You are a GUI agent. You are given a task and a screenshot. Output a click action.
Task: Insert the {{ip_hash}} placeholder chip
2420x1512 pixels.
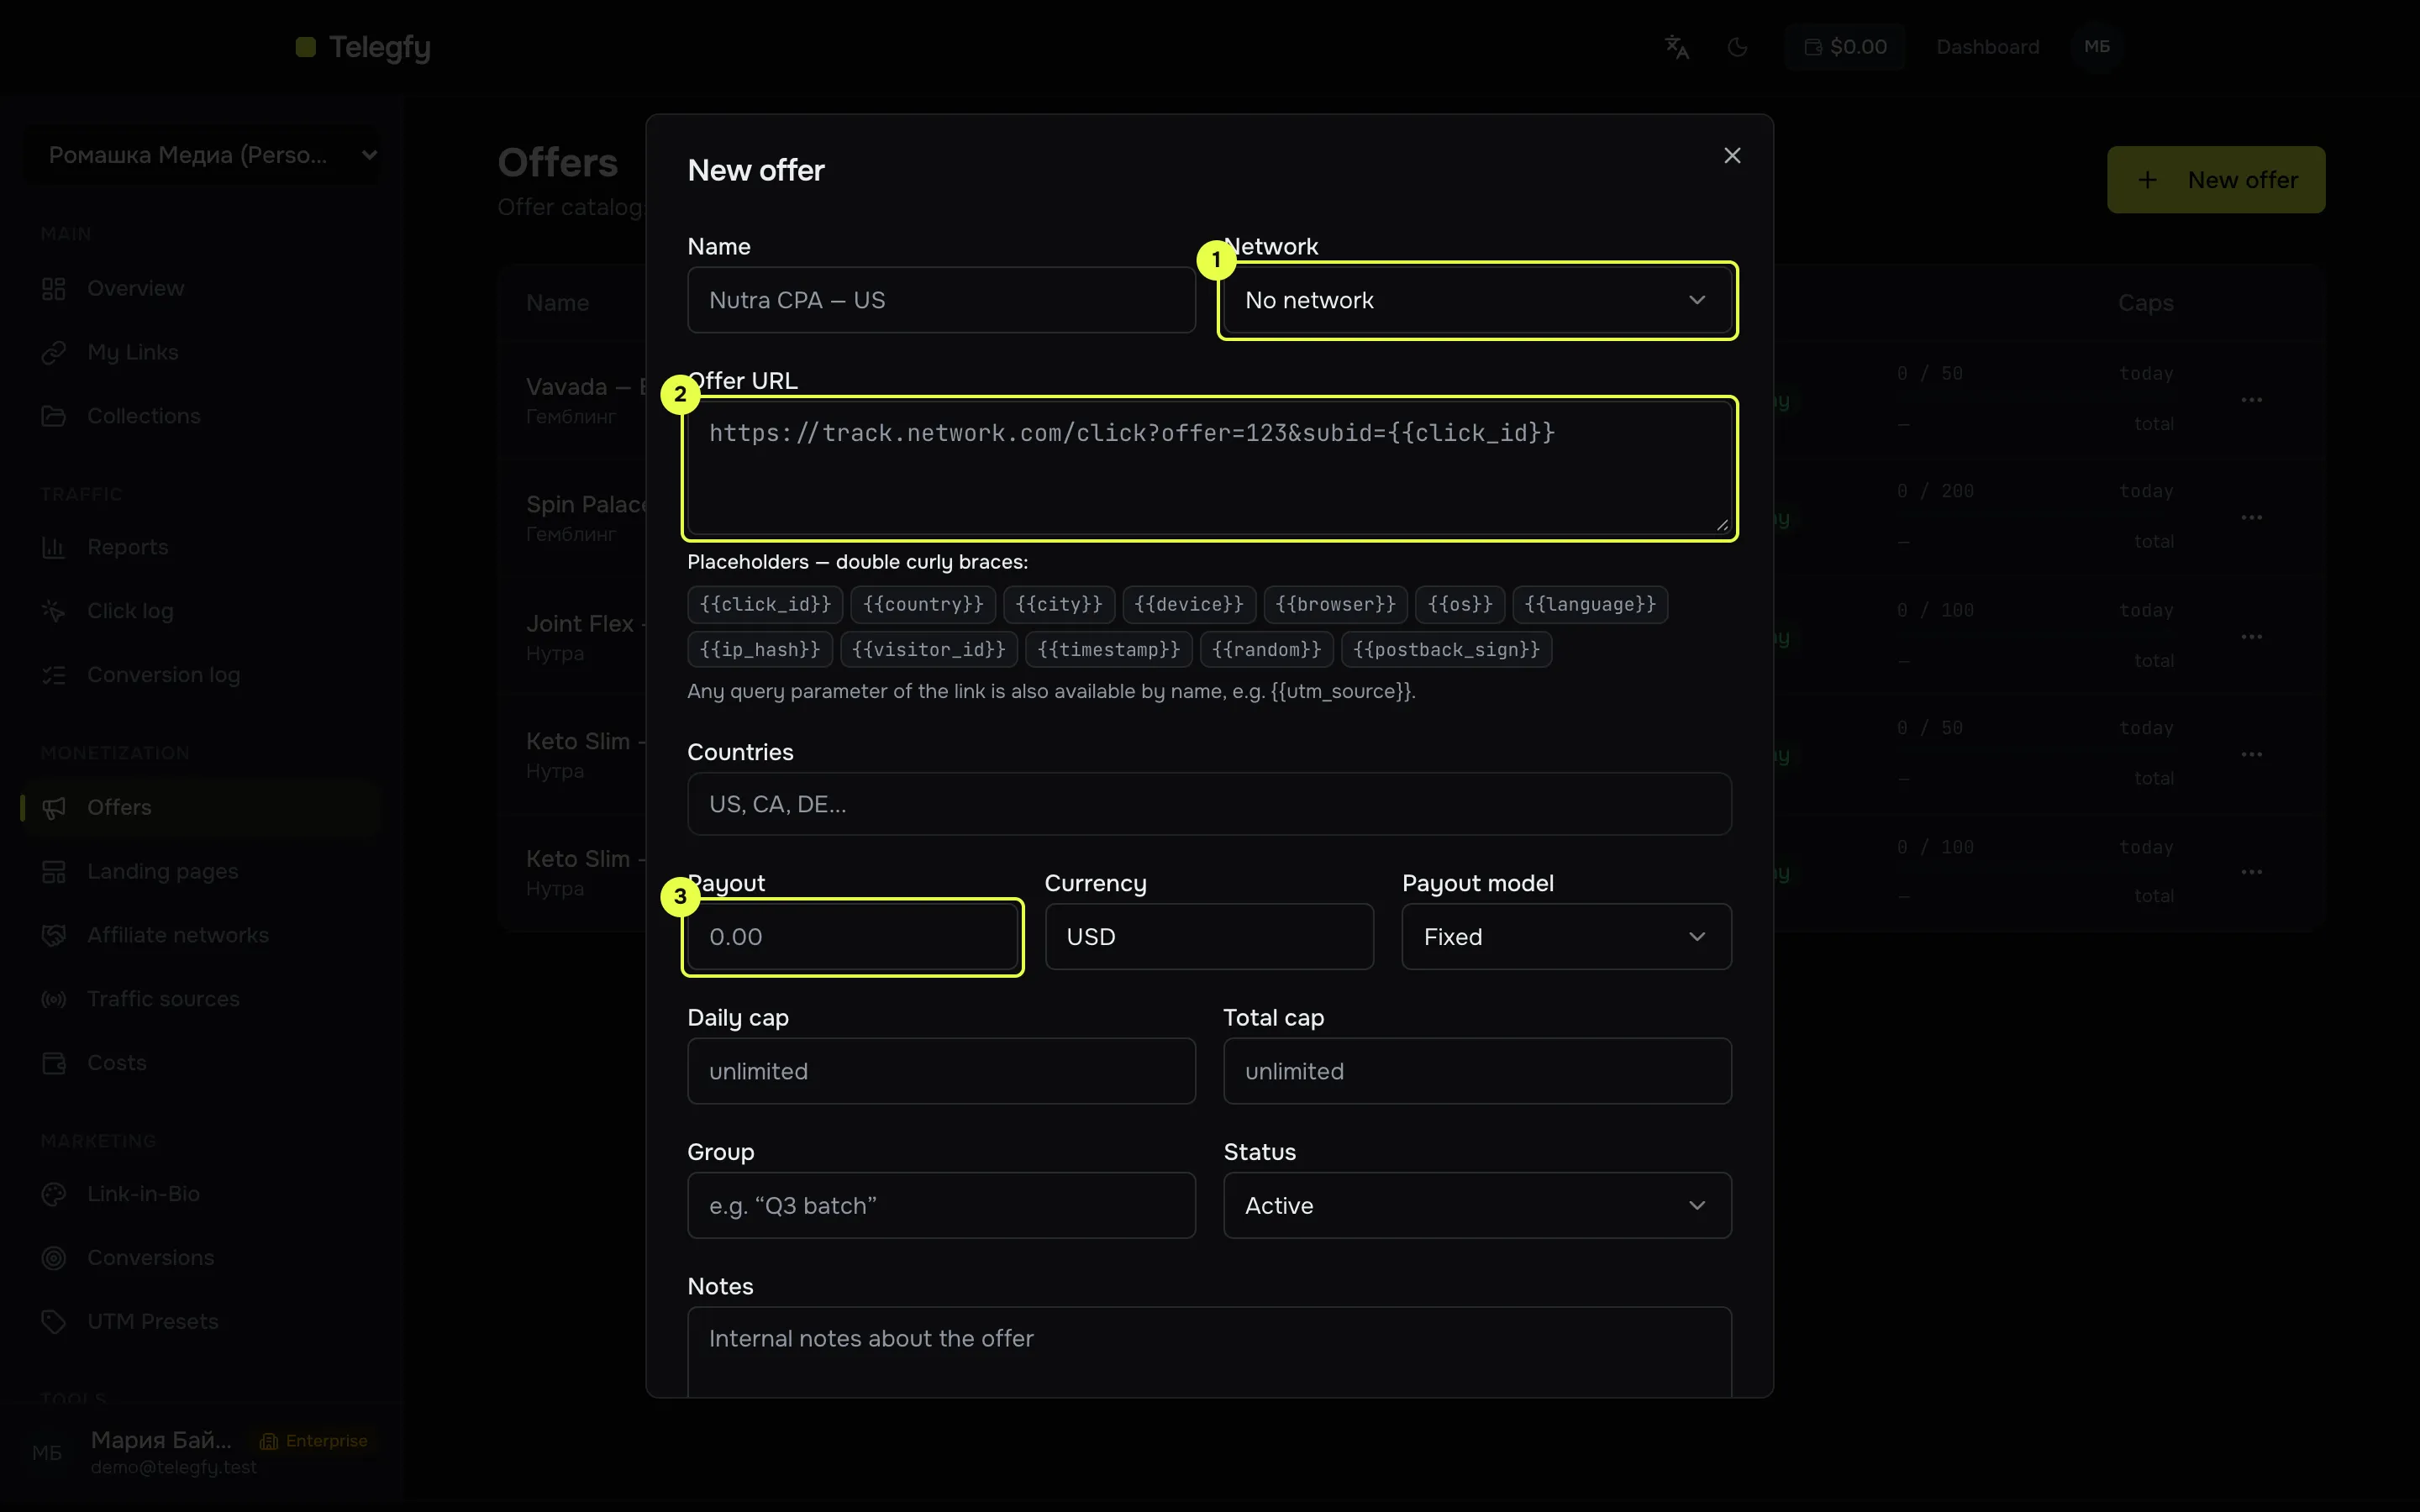[x=760, y=650]
